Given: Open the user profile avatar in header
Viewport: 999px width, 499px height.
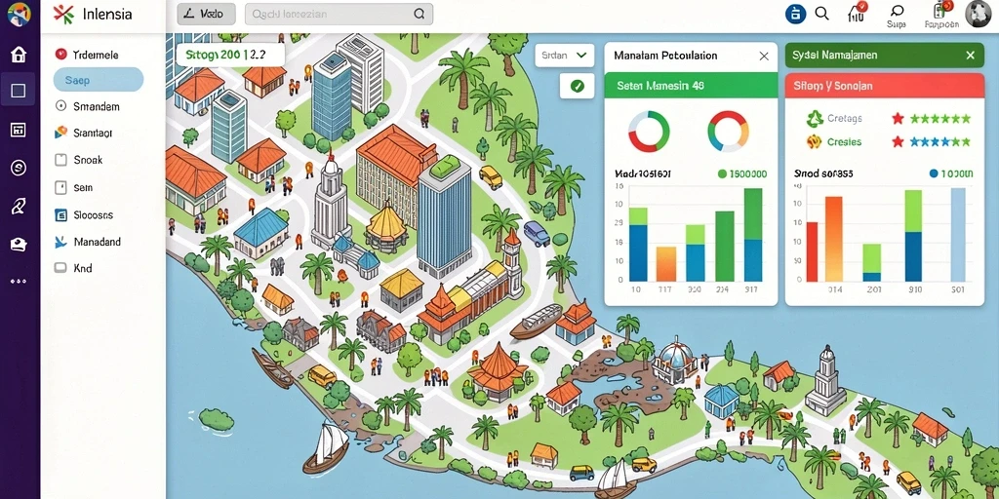Looking at the screenshot, I should point(978,14).
